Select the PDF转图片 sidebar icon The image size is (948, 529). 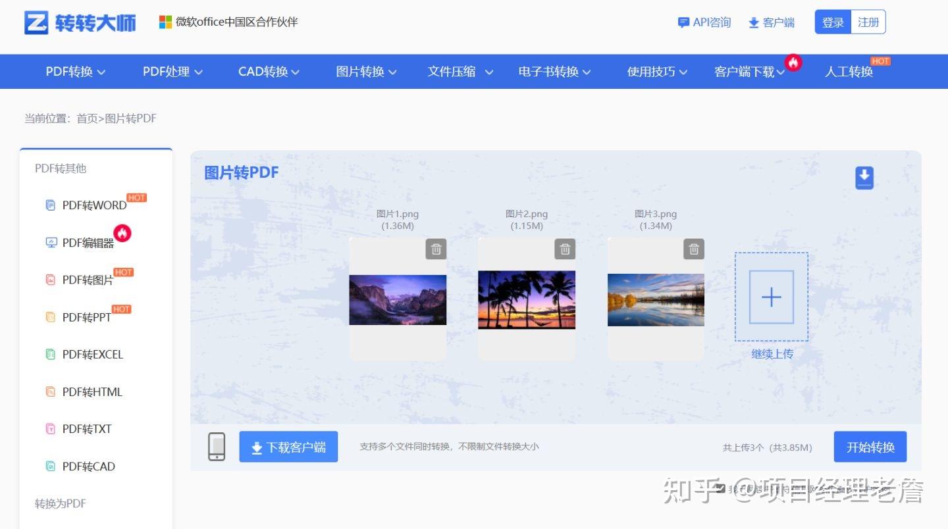coord(51,280)
